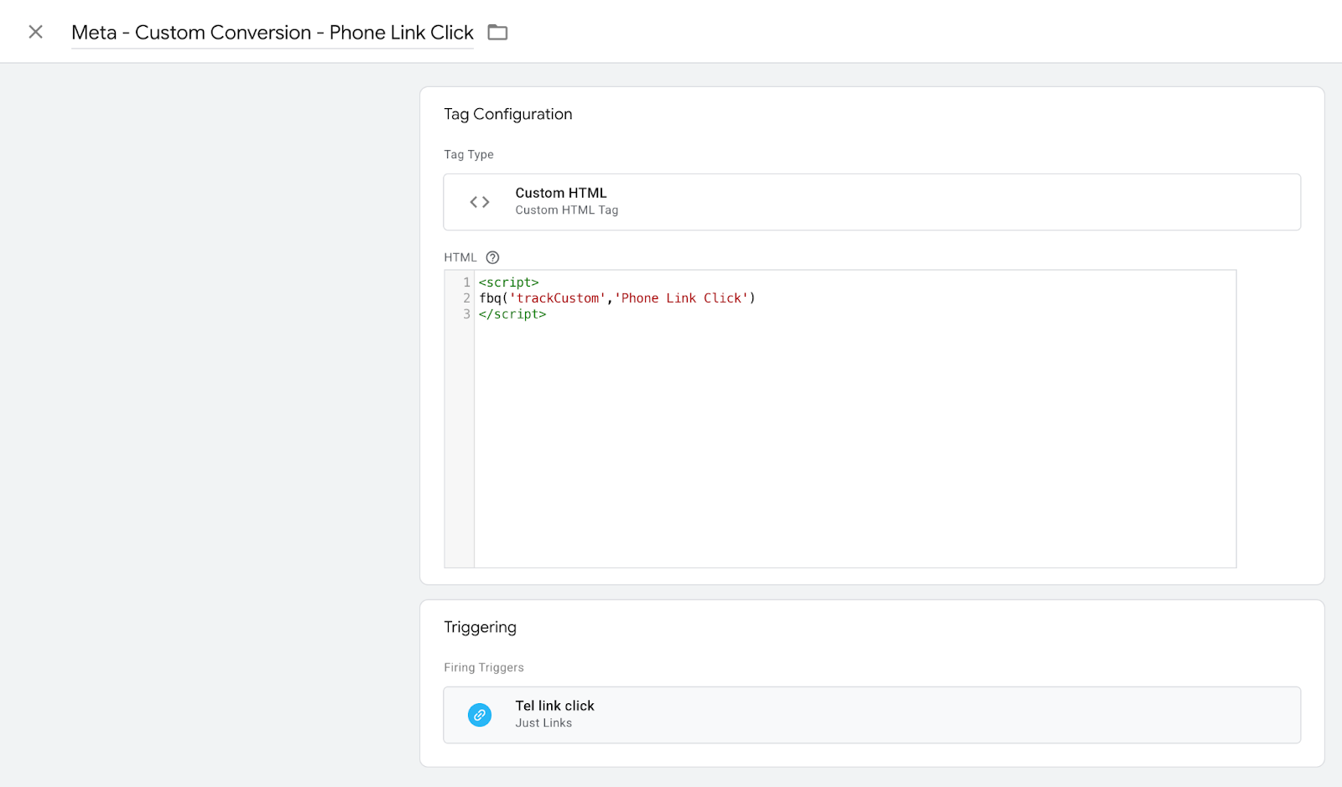Click the Custom HTML Tag subtitle text
1342x787 pixels.
(567, 210)
